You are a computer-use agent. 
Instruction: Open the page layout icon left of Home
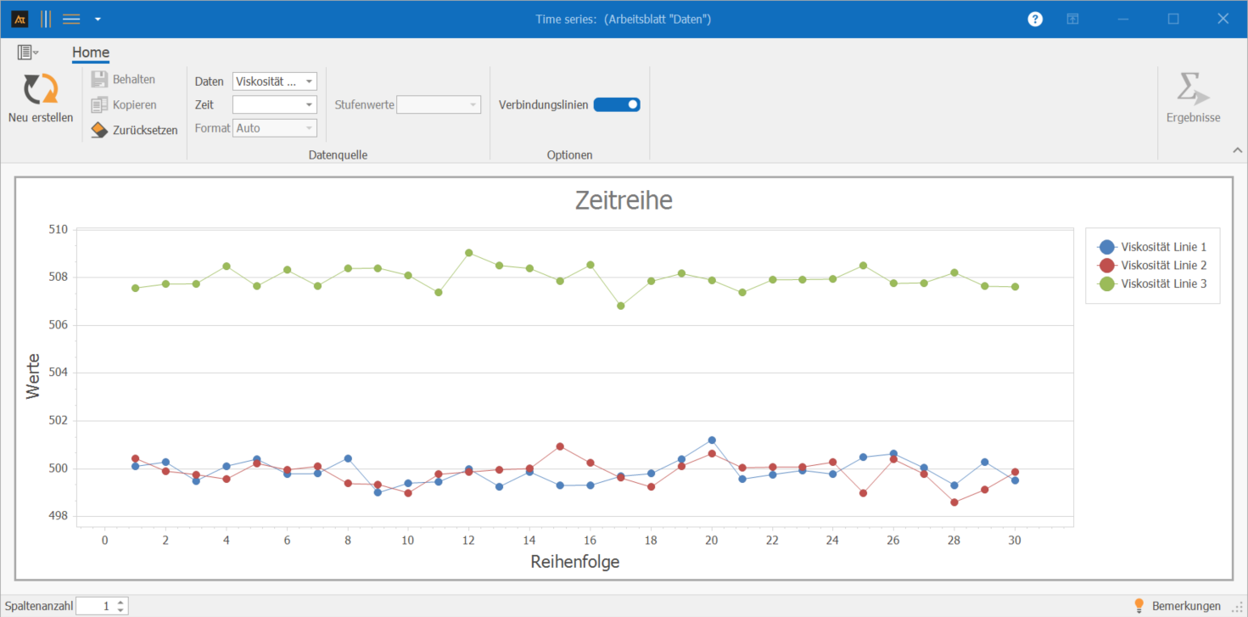pyautogui.click(x=25, y=53)
